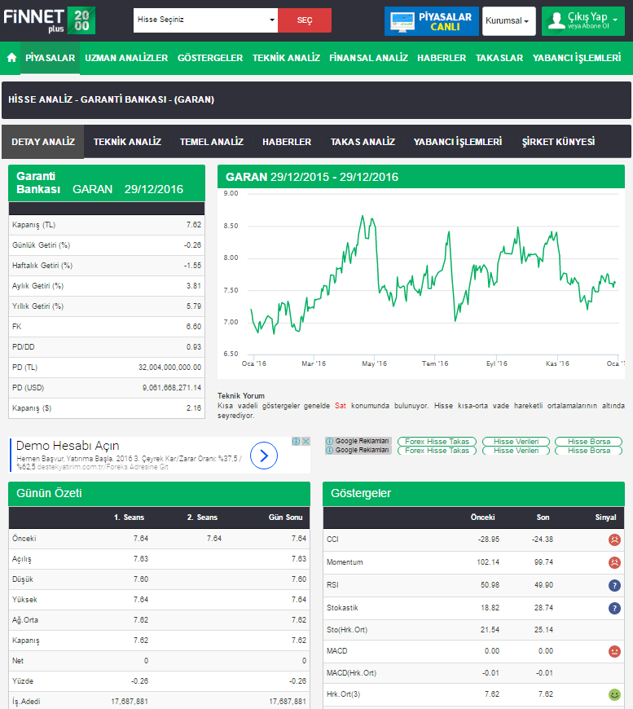Click lower Forex Hisse Takas ad link
Image resolution: width=633 pixels, height=709 pixels.
pyautogui.click(x=437, y=451)
